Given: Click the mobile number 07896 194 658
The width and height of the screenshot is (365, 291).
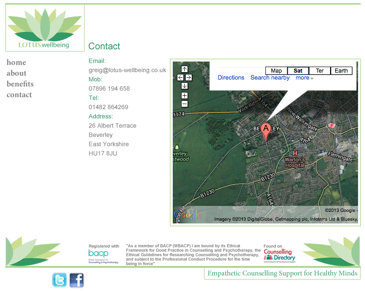Looking at the screenshot, I should coord(109,88).
